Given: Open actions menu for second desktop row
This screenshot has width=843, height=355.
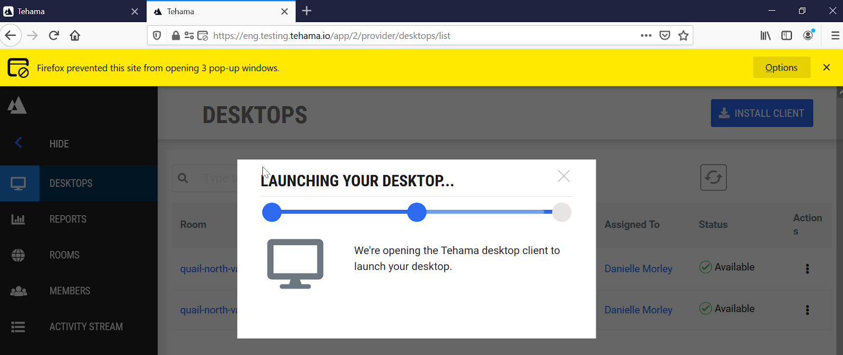Looking at the screenshot, I should coord(807,310).
